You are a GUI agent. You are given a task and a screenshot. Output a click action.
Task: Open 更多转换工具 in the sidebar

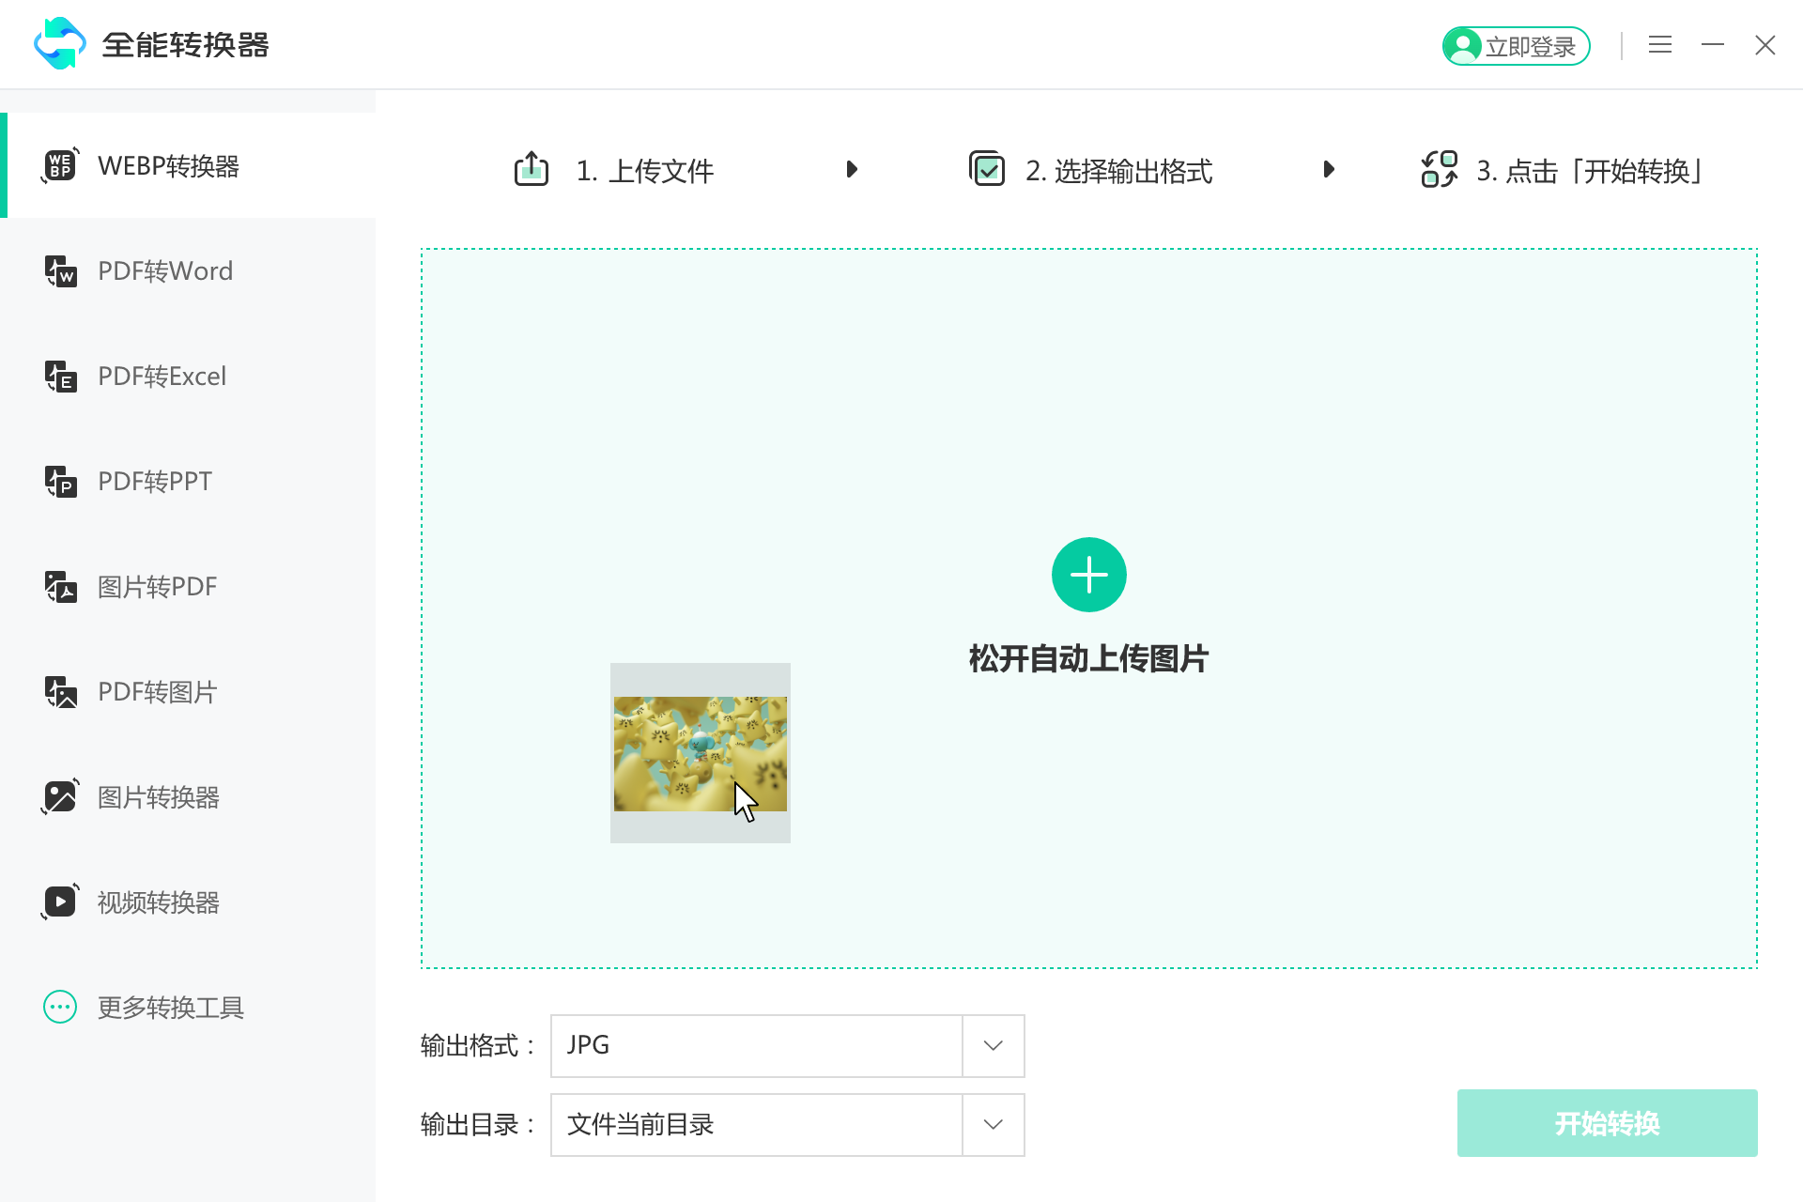click(x=169, y=1008)
